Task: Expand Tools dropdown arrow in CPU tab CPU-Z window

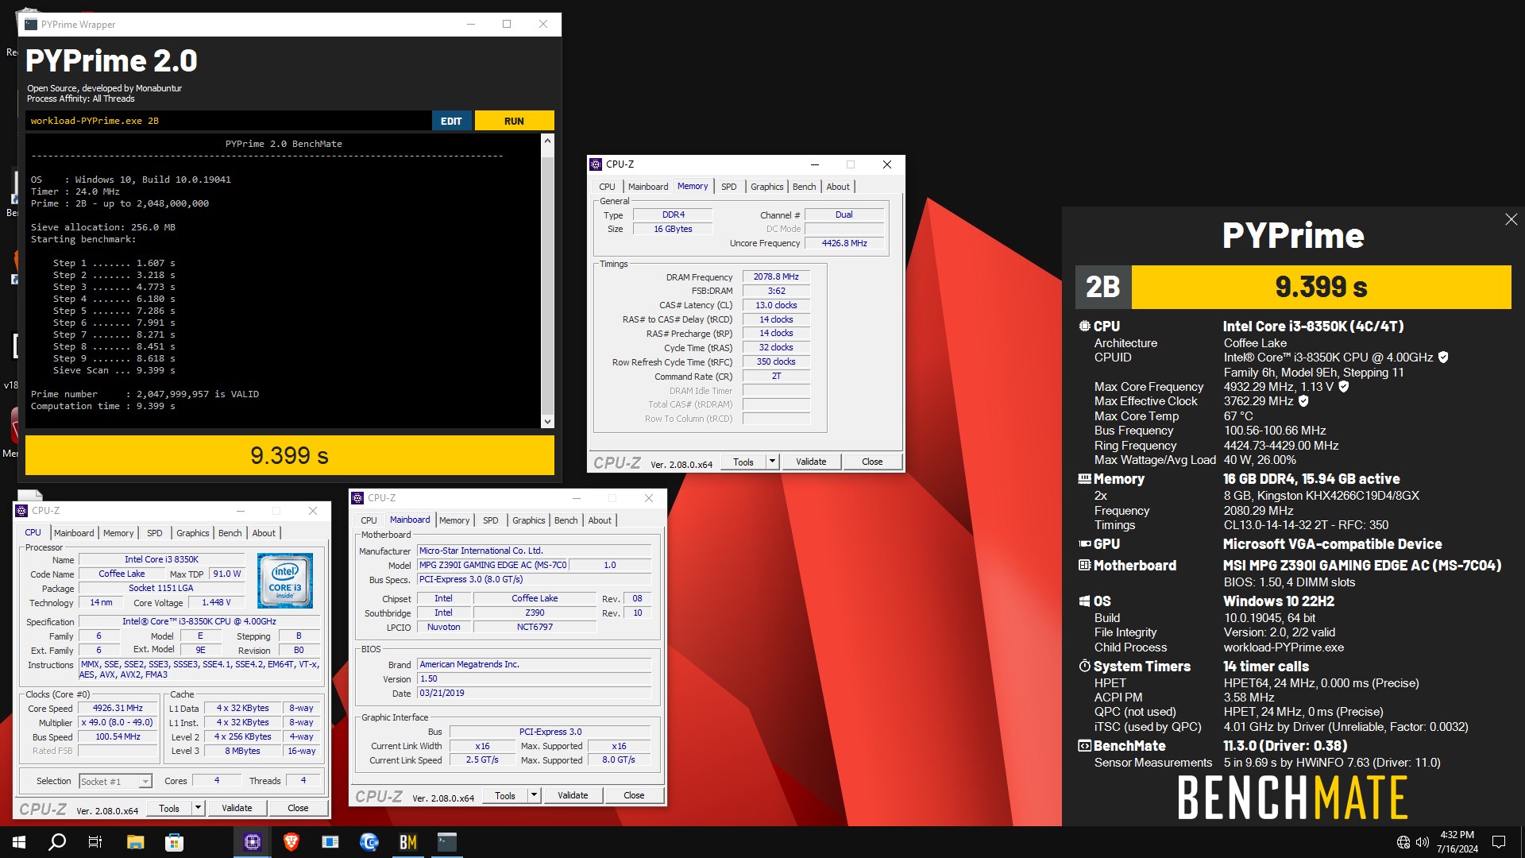Action: point(198,808)
